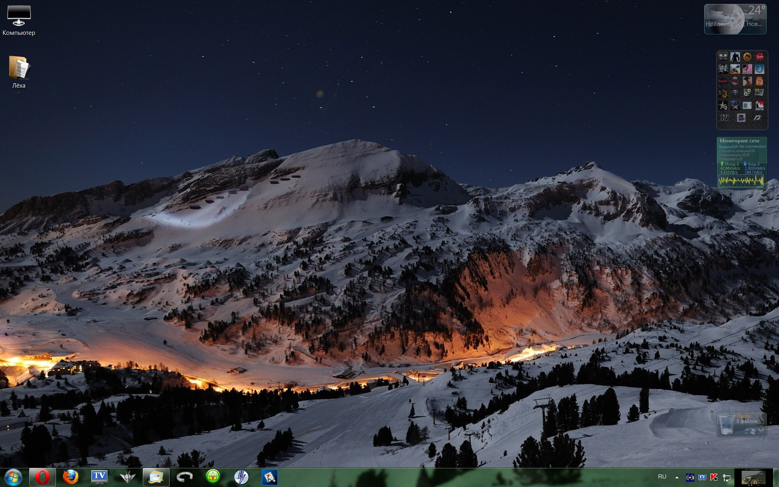Click the video preview thumbnail in taskbar
The image size is (779, 487).
[x=753, y=478]
